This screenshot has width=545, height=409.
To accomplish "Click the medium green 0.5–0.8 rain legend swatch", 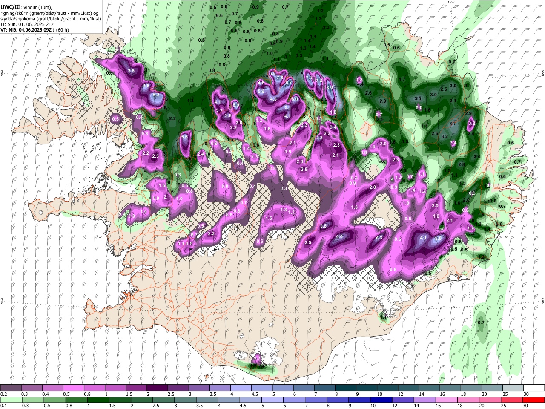I will pos(54,400).
